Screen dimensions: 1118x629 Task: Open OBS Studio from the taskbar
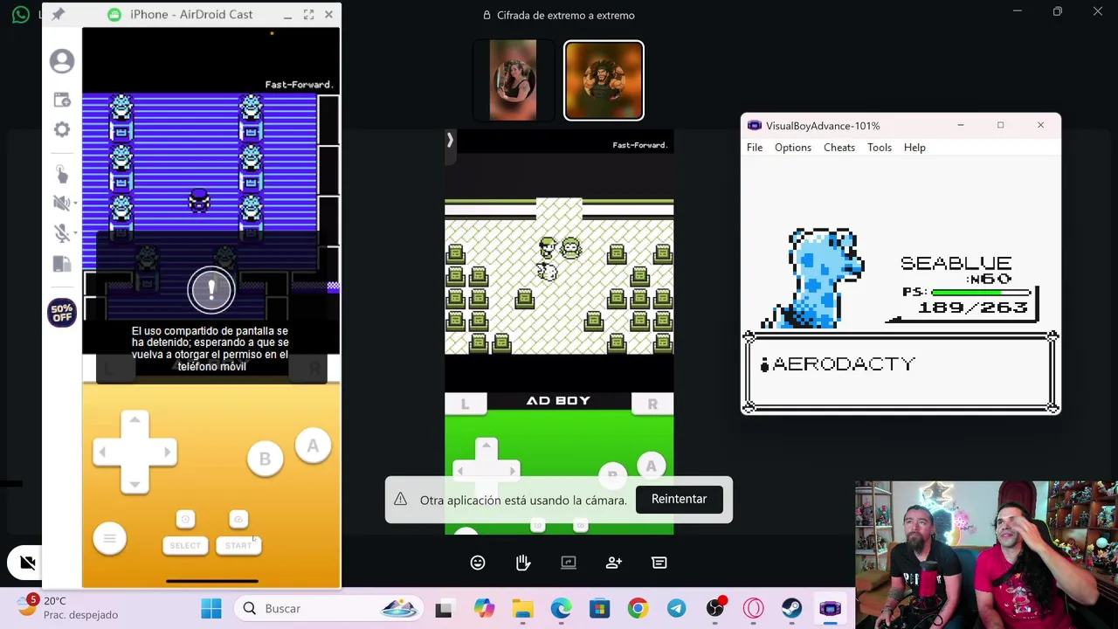pyautogui.click(x=715, y=608)
